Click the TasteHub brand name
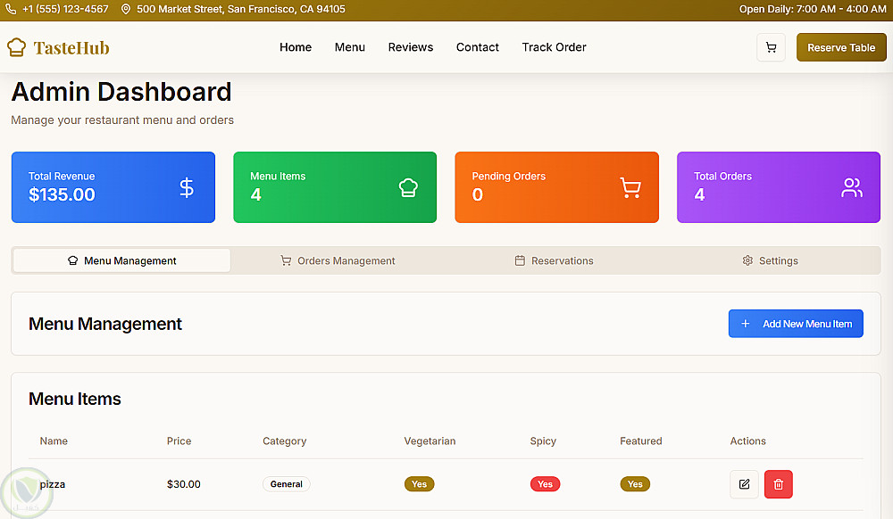The height and width of the screenshot is (519, 893). (71, 48)
